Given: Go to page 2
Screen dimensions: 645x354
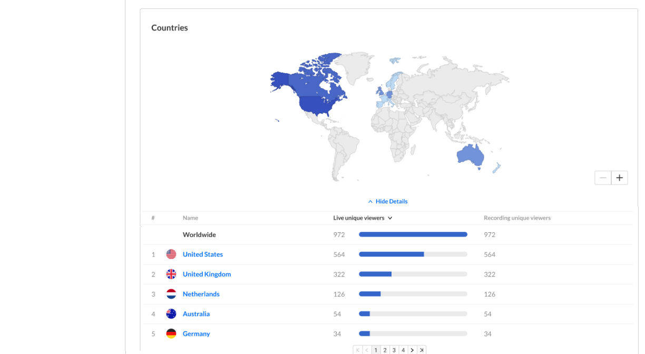Looking at the screenshot, I should 385,350.
